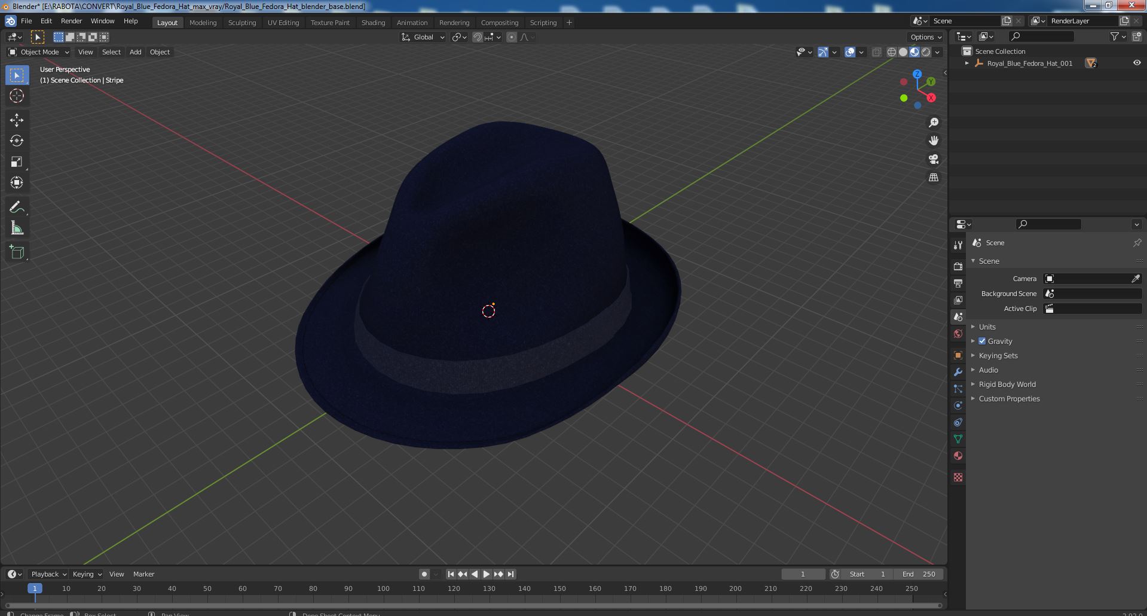
Task: Open the File menu
Action: click(x=26, y=21)
